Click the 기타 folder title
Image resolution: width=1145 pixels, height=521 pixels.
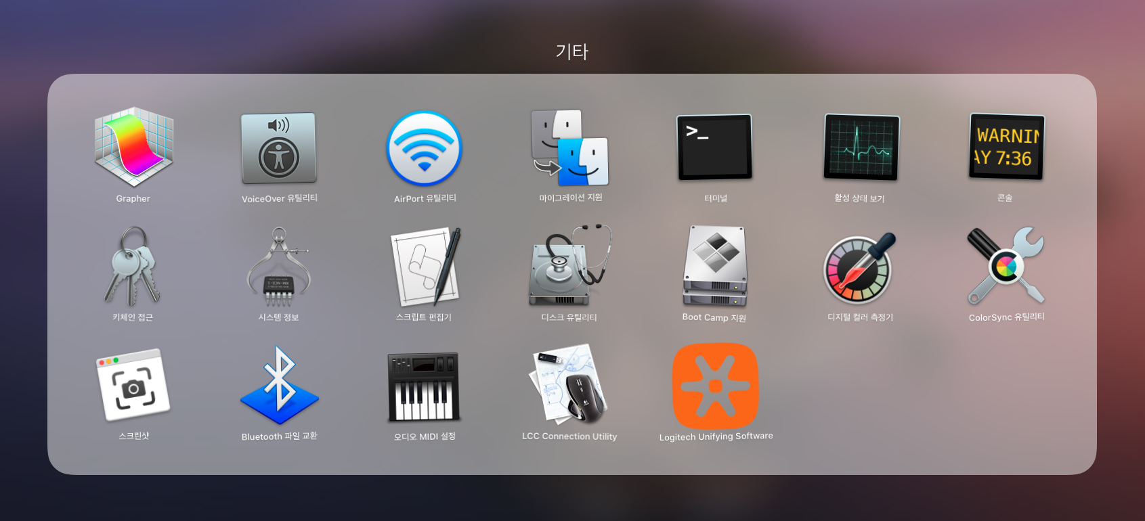572,51
